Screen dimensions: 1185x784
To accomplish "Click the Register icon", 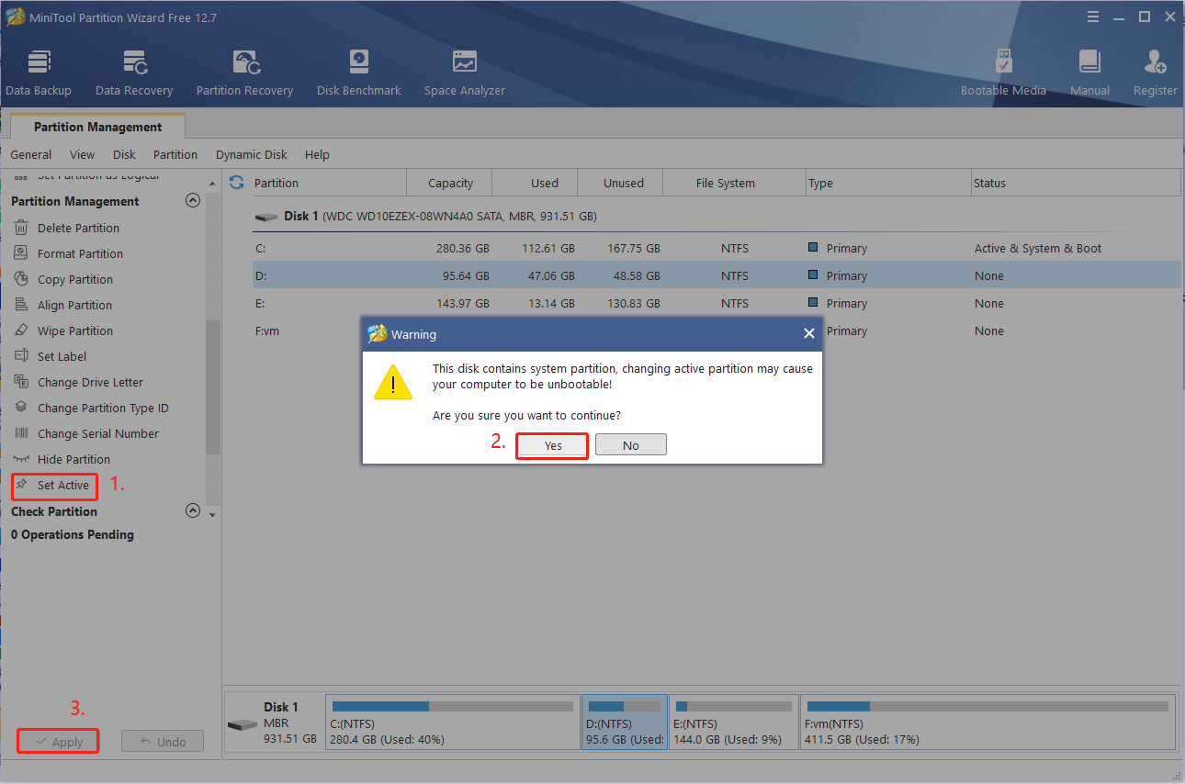I will point(1155,62).
